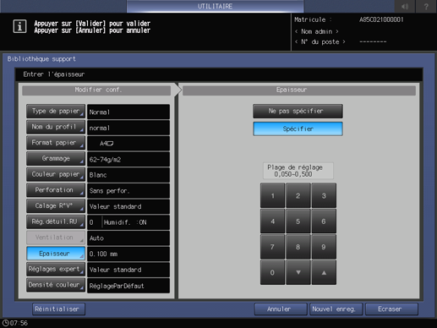Click the A4 paper format value
This screenshot has width=437, height=328.
click(128, 143)
